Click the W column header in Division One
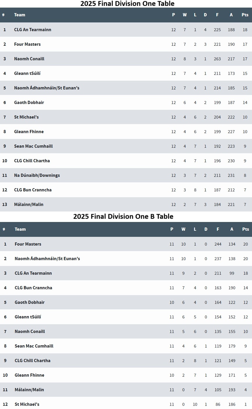This screenshot has width=252, height=409. pyautogui.click(x=185, y=15)
